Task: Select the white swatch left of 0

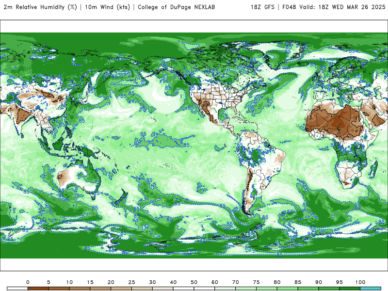Action: point(17,289)
